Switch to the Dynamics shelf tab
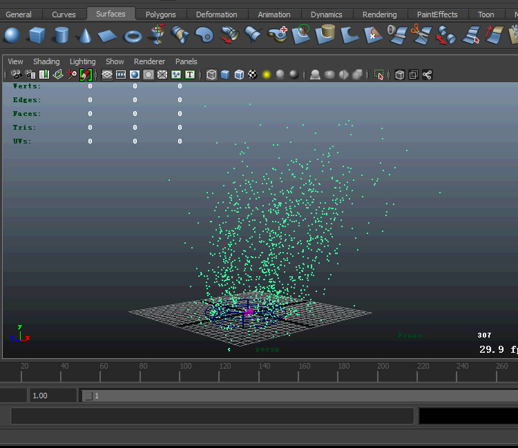The height and width of the screenshot is (448, 518). [327, 14]
